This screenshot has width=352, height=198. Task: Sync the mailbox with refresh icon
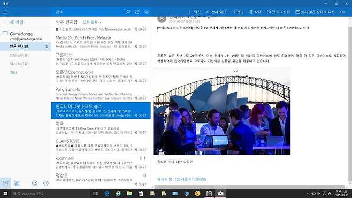coord(137,12)
